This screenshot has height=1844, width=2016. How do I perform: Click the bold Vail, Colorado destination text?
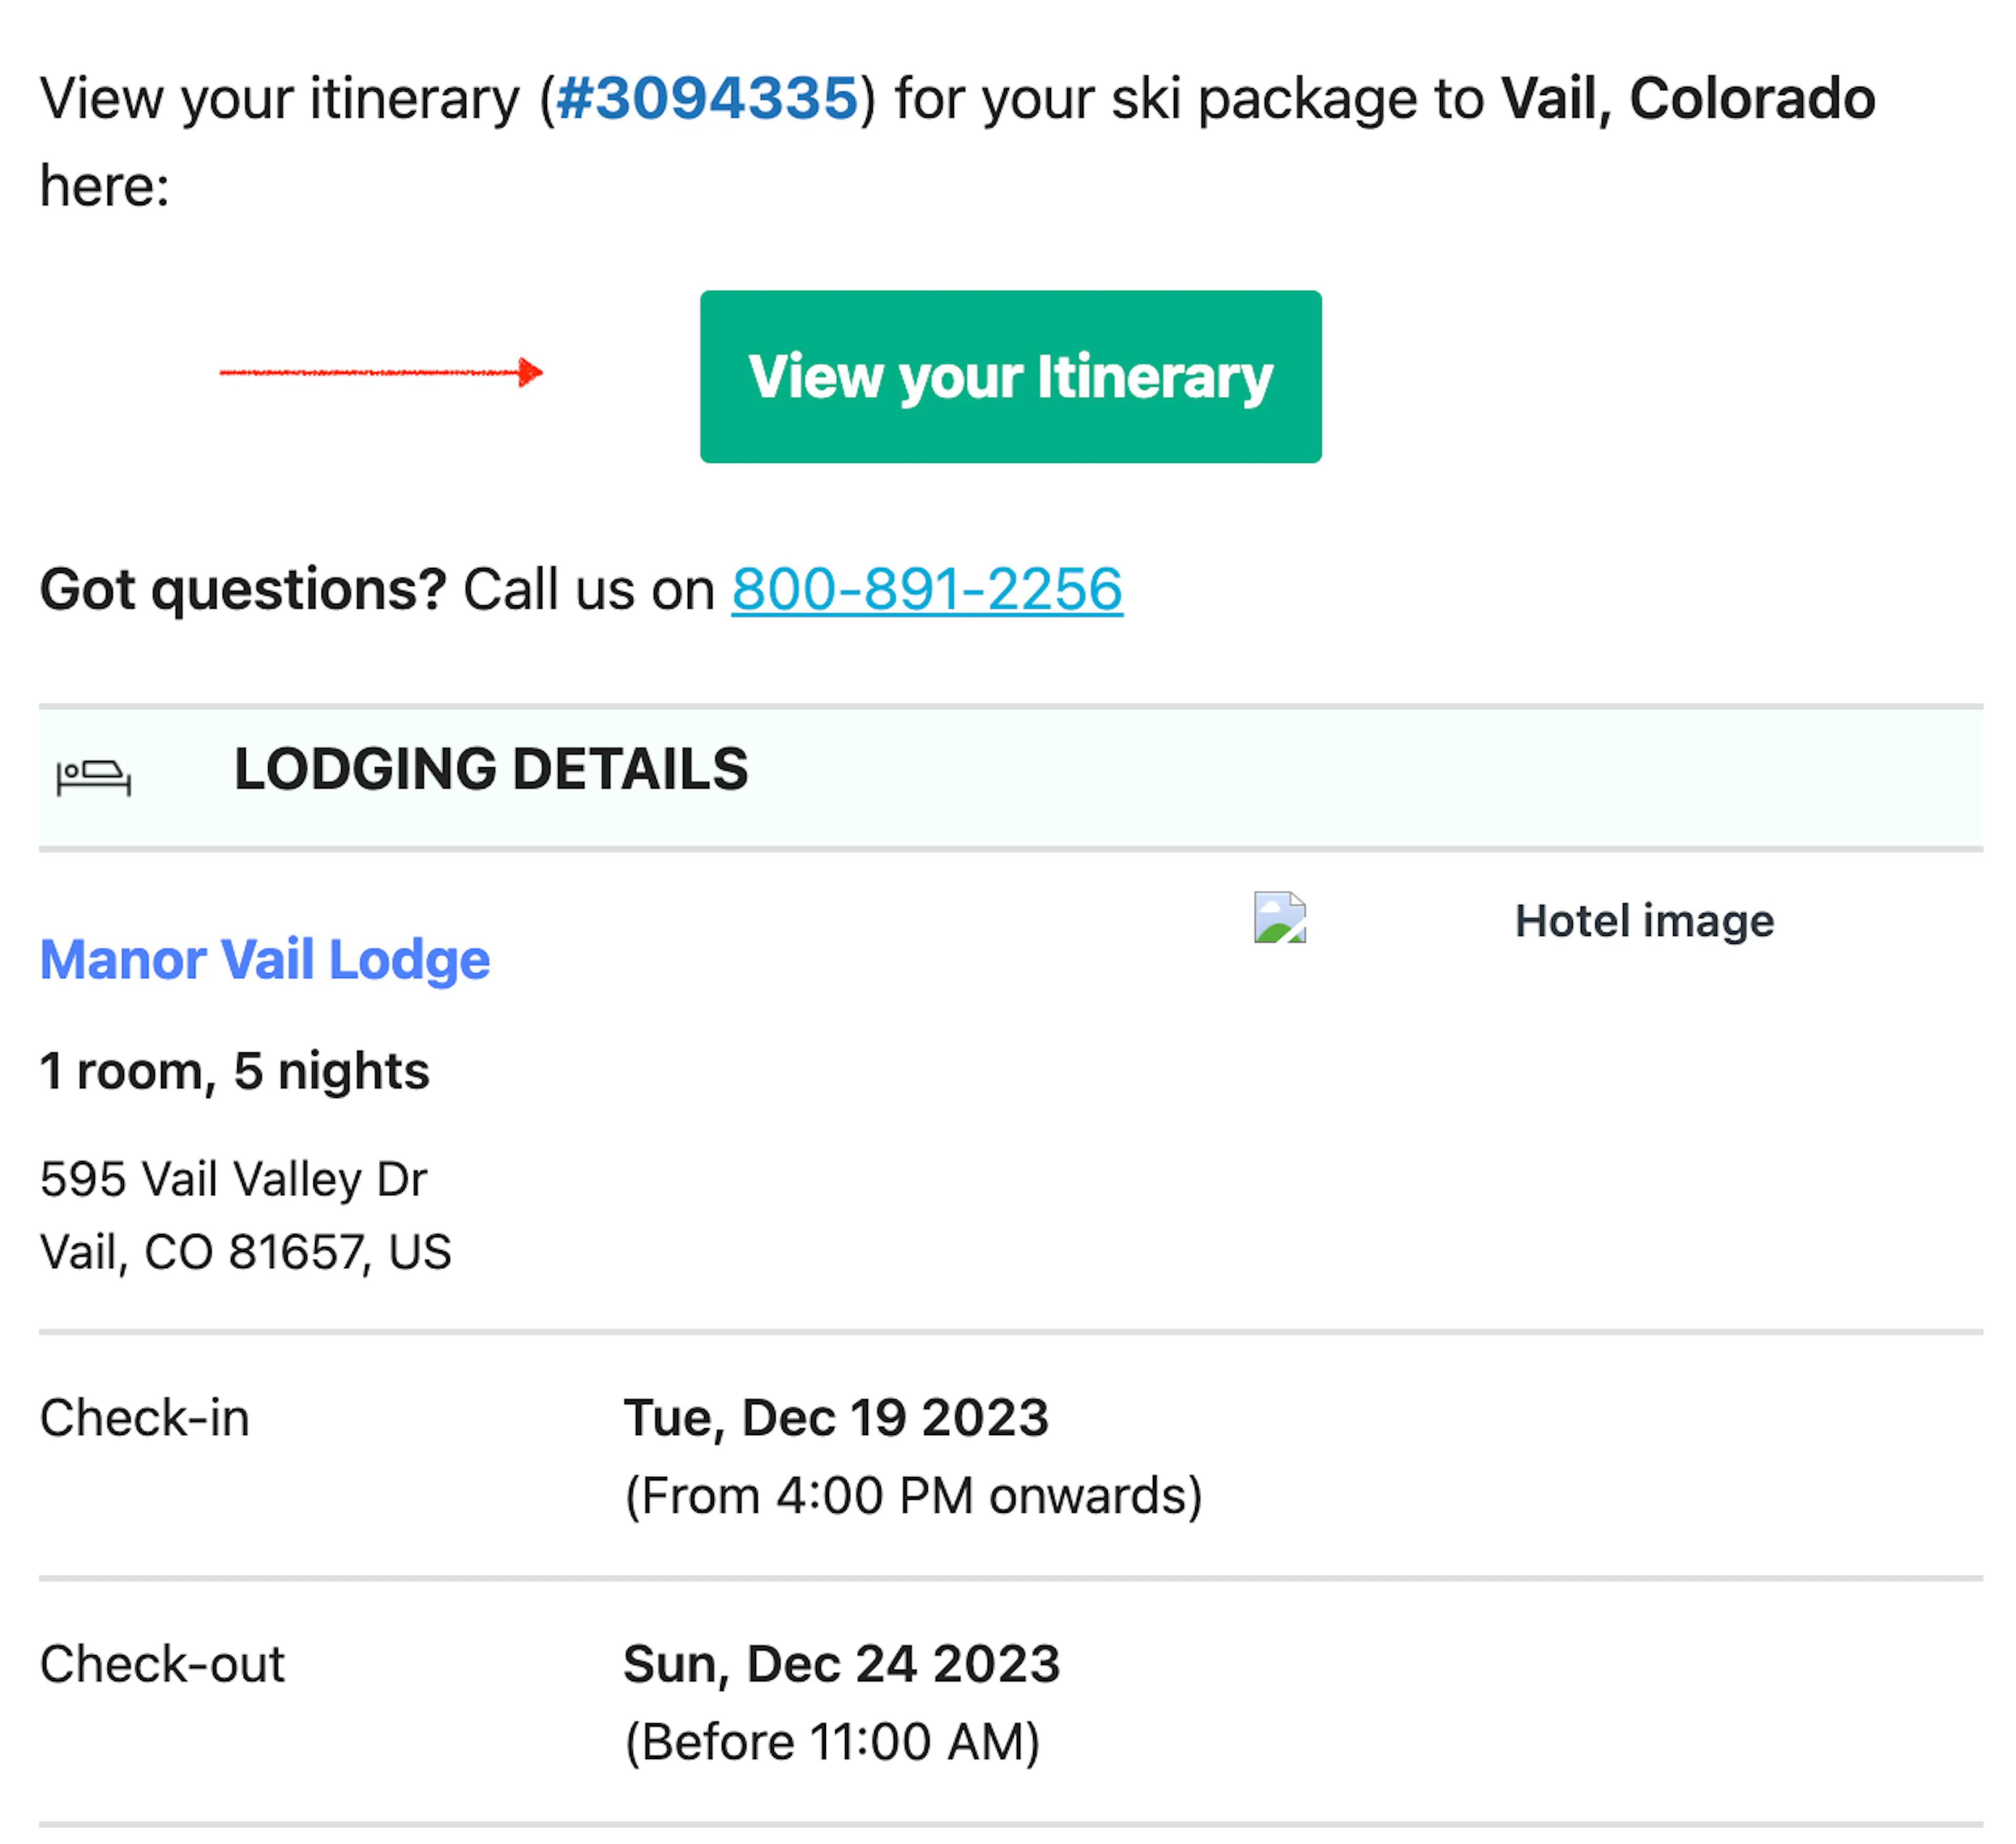(1688, 99)
